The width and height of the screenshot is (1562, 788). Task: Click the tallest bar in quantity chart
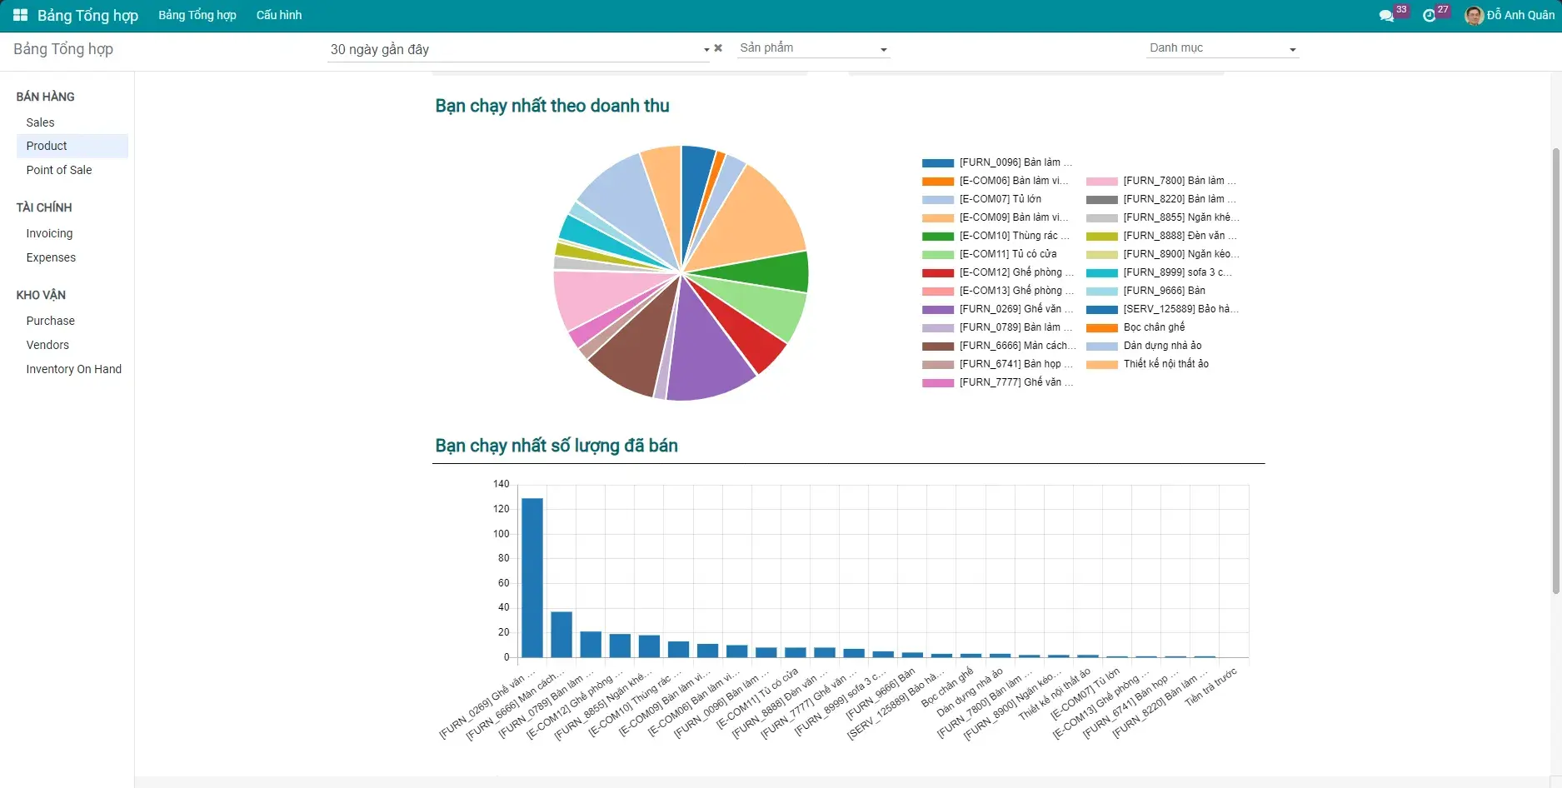click(531, 577)
